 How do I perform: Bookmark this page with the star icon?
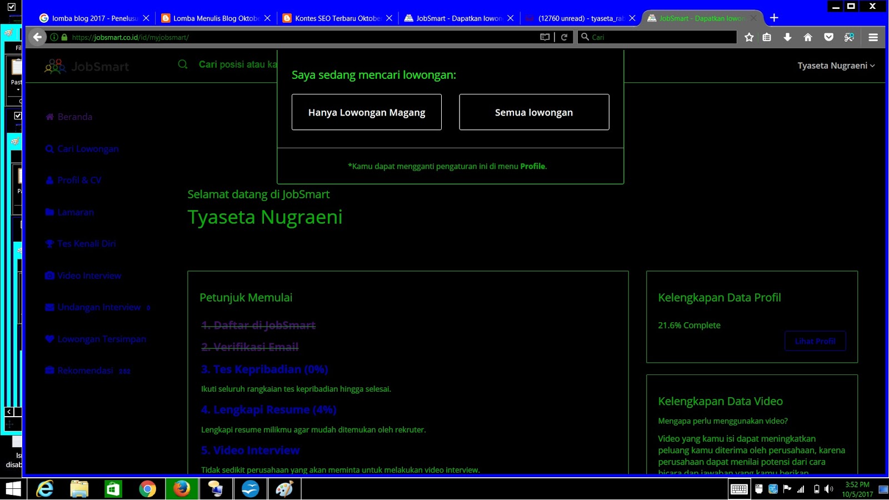[749, 37]
